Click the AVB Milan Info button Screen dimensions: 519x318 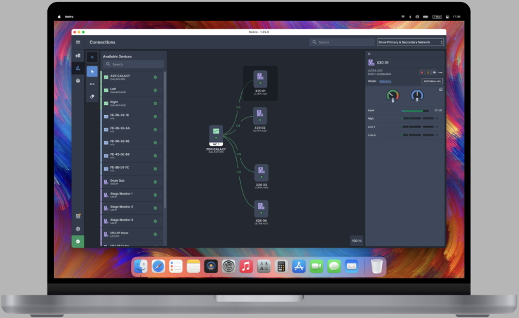click(x=432, y=81)
